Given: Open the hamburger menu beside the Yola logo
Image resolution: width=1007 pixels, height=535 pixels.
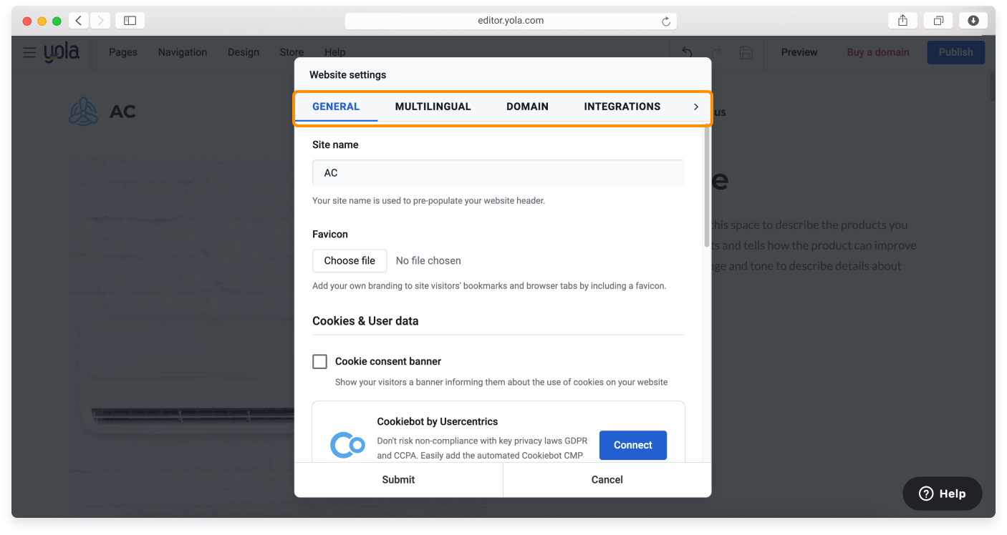Looking at the screenshot, I should tap(29, 52).
